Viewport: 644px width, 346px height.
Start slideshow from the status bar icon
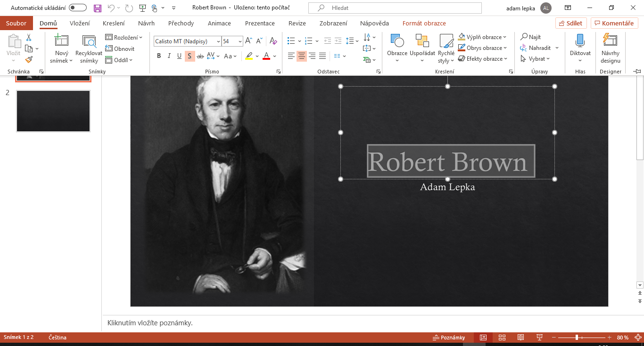[x=539, y=338]
